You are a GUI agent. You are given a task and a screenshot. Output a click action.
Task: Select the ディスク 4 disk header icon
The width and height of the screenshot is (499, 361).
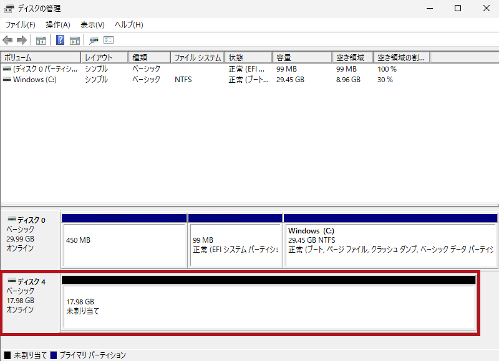(x=11, y=282)
